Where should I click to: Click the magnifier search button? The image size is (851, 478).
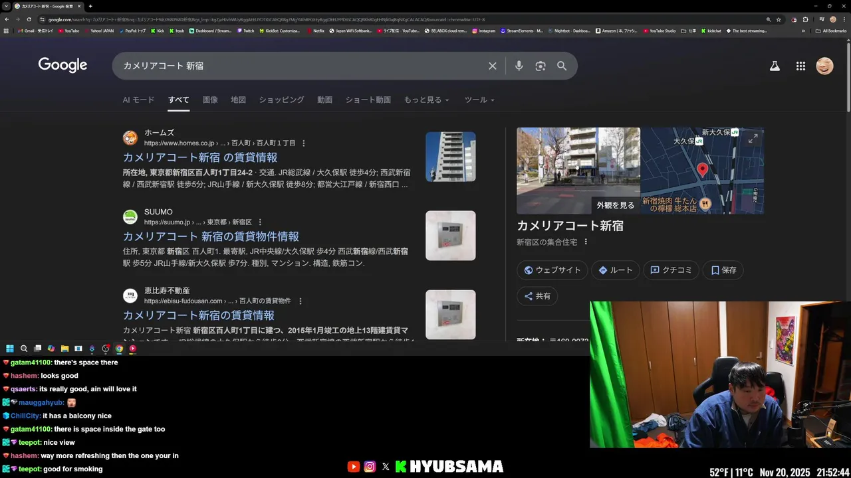click(562, 66)
